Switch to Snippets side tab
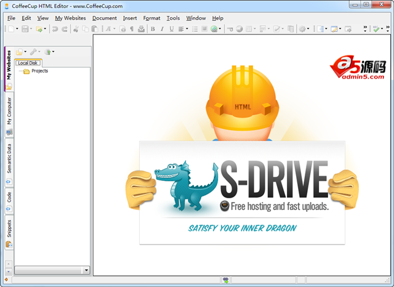 [x=9, y=233]
